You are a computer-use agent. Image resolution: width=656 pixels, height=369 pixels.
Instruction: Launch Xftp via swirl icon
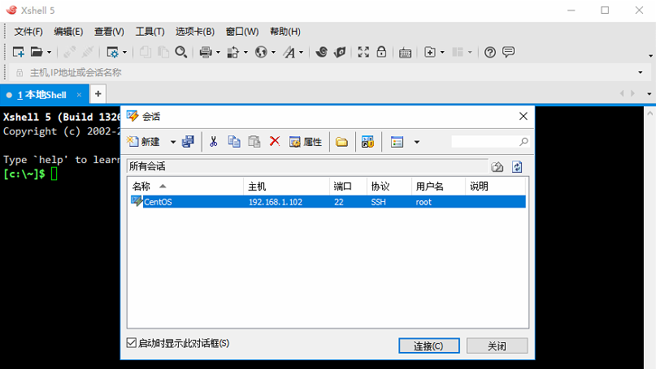[x=321, y=52]
